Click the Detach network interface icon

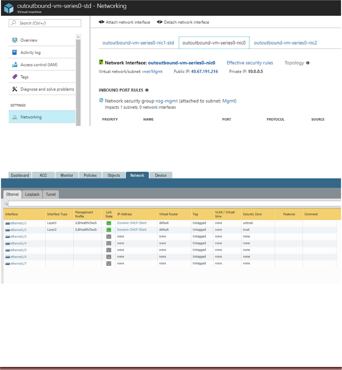pyautogui.click(x=159, y=22)
